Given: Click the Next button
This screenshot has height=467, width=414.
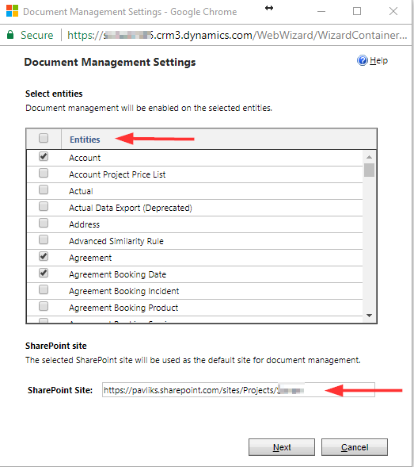Looking at the screenshot, I should pos(282,447).
